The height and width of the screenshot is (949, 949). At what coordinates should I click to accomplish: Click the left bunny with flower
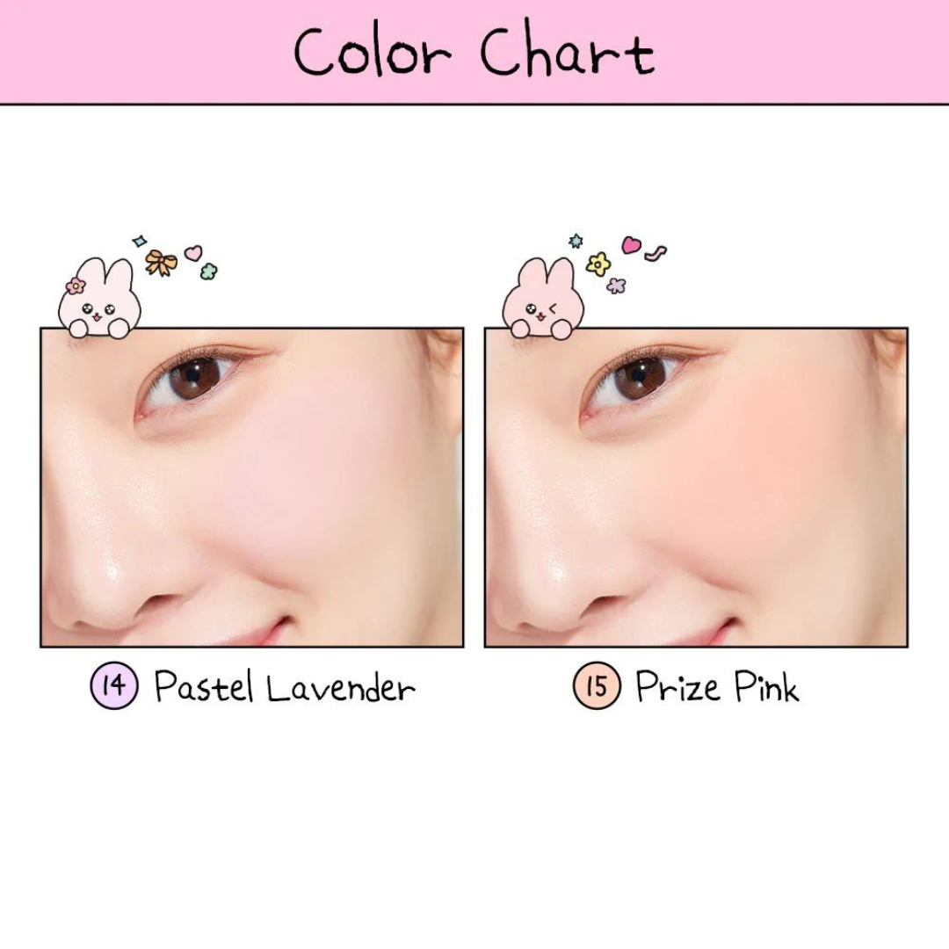100,299
